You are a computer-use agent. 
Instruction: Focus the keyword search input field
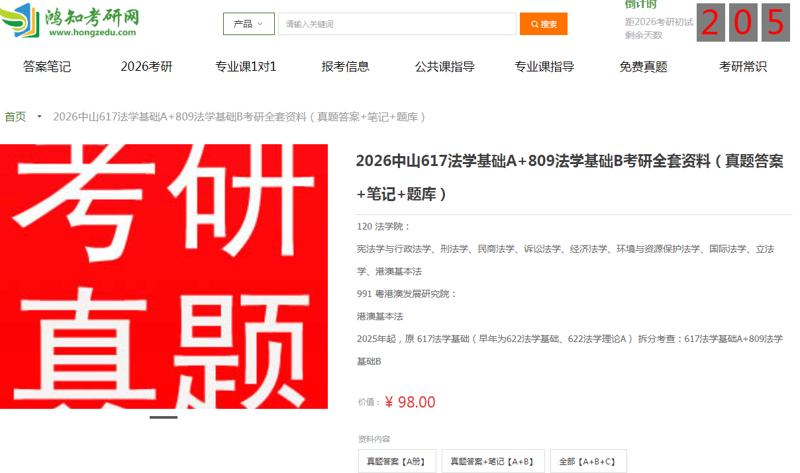point(397,24)
